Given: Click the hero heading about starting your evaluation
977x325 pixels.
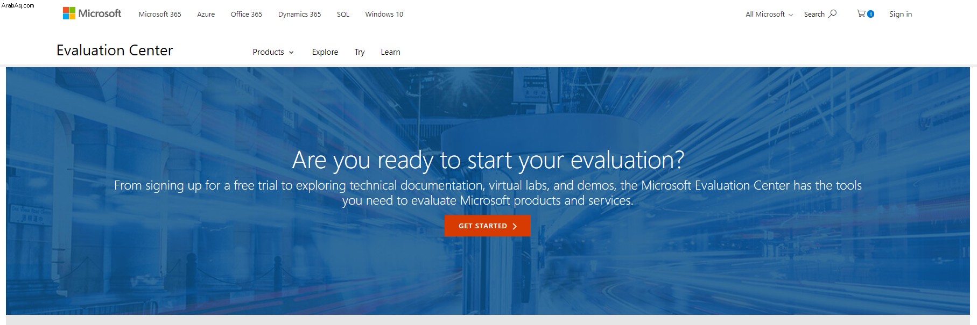Looking at the screenshot, I should (x=488, y=160).
